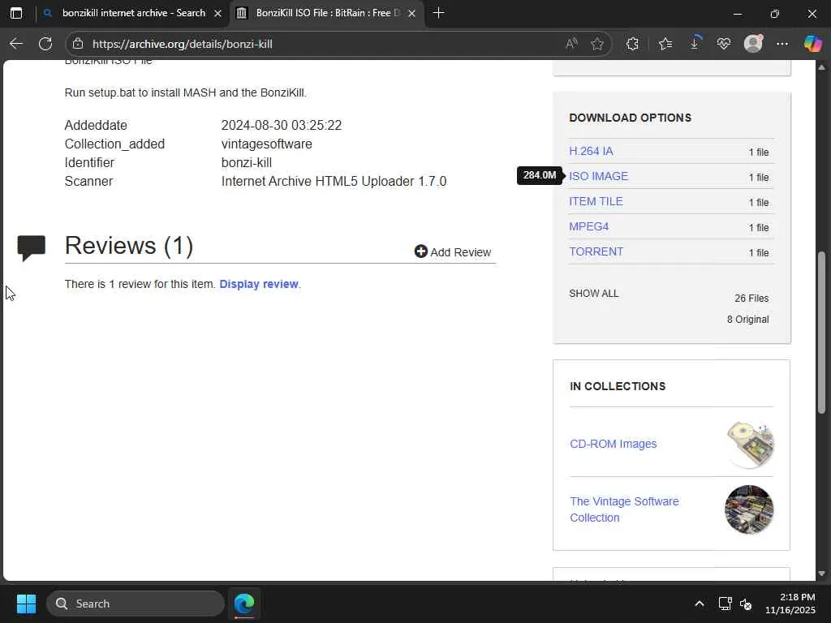Open network status tray icon

click(x=725, y=604)
